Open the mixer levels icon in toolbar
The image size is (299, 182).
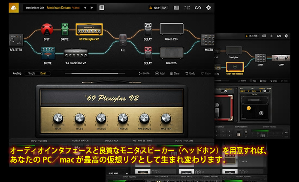pyautogui.click(x=187, y=8)
